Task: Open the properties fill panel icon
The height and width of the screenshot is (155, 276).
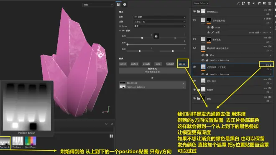Action: (x=119, y=5)
